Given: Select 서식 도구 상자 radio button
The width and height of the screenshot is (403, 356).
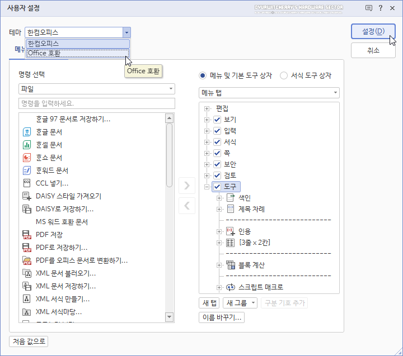Looking at the screenshot, I should point(284,75).
